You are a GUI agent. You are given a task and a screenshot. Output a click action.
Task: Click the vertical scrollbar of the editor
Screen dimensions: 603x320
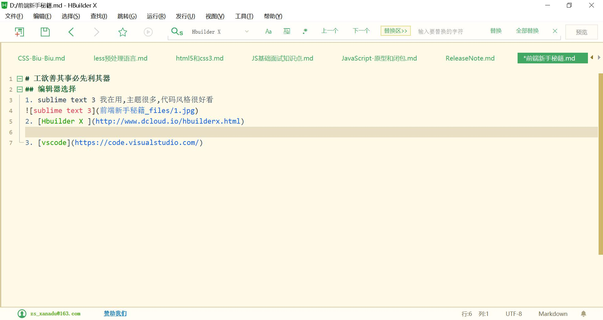click(600, 164)
